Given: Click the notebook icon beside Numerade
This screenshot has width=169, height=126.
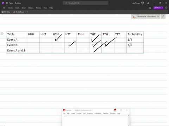Looking at the screenshot, I should pos(134,16).
